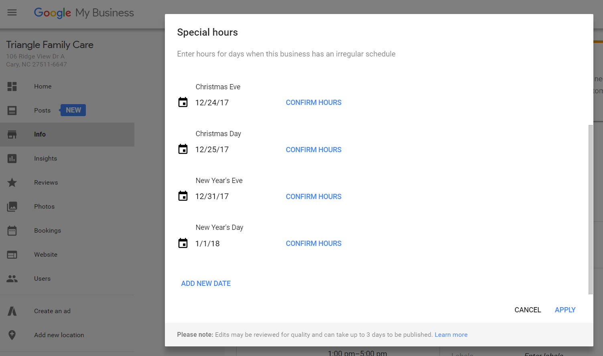Apply the special hours changes
This screenshot has width=603, height=356.
point(565,310)
